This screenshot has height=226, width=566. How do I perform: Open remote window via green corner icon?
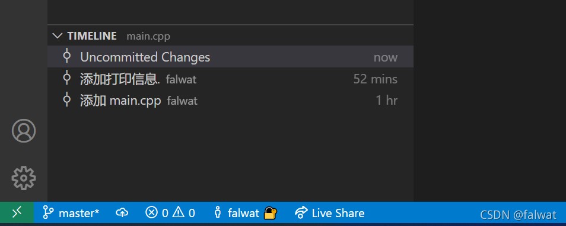coord(17,212)
